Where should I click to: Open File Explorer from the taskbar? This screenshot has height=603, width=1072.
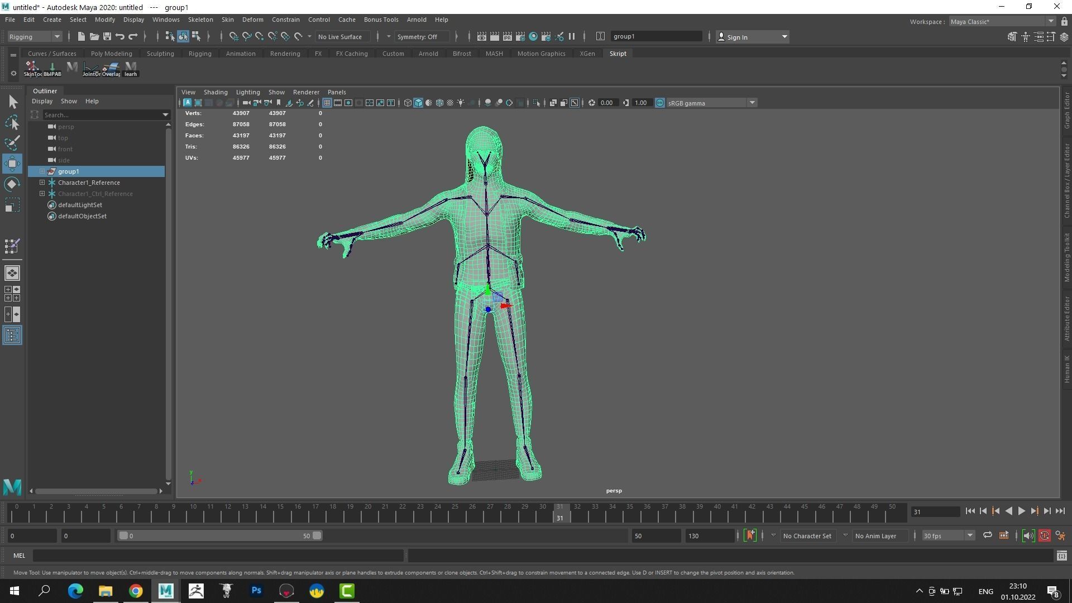[x=106, y=590]
